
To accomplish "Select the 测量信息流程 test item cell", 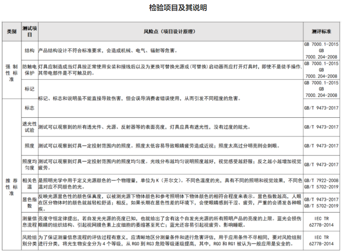I will (29, 222).
